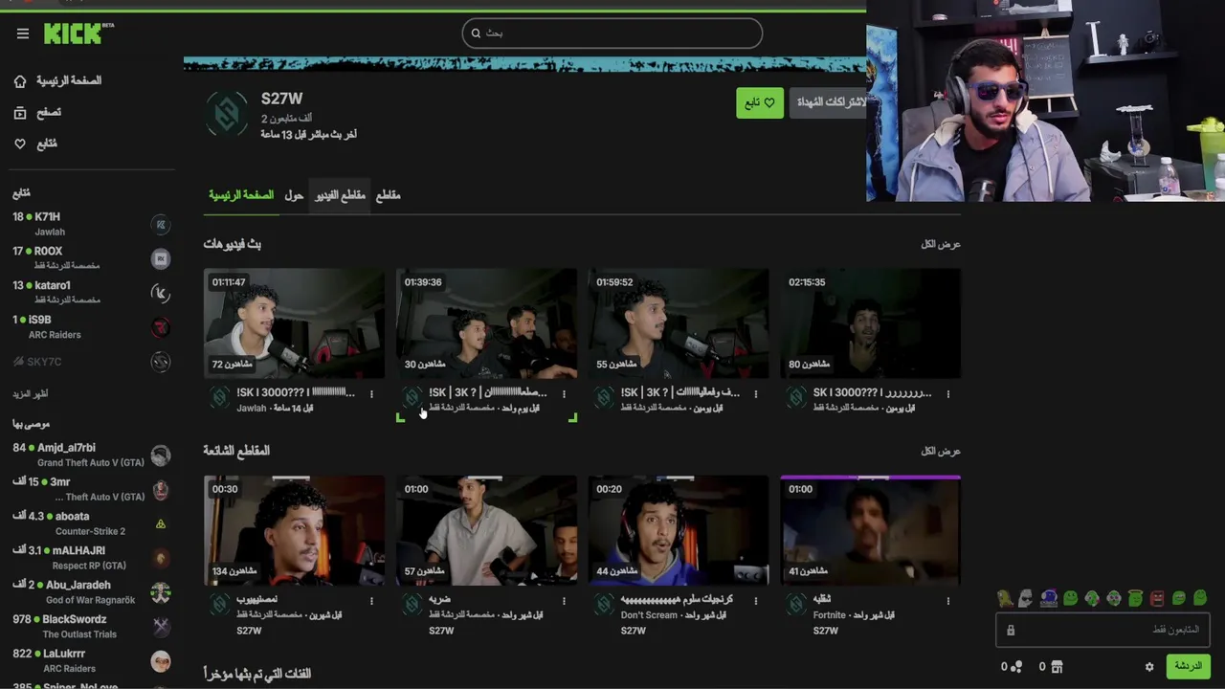
Task: Click the channel points icon
Action: (x=1016, y=667)
